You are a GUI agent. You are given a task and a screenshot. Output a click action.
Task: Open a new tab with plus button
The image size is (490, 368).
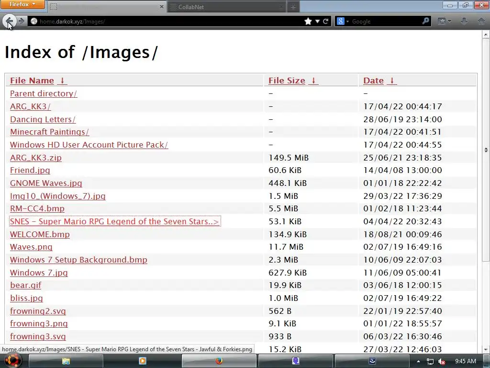pos(293,7)
